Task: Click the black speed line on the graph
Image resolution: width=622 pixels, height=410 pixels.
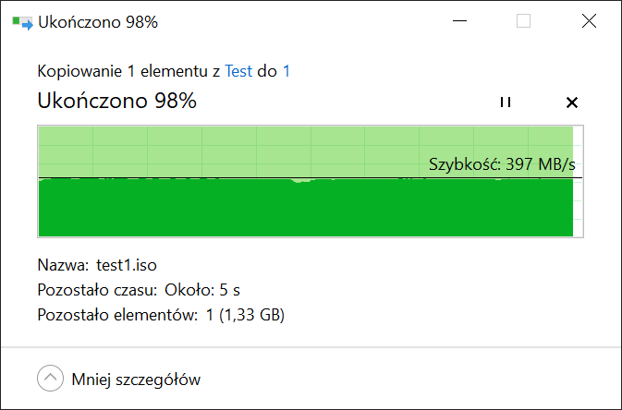Action: pos(311,177)
